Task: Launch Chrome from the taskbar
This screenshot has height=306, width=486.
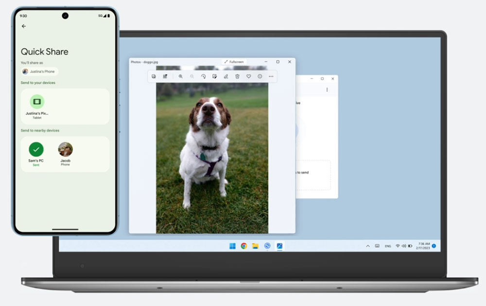Action: (244, 246)
